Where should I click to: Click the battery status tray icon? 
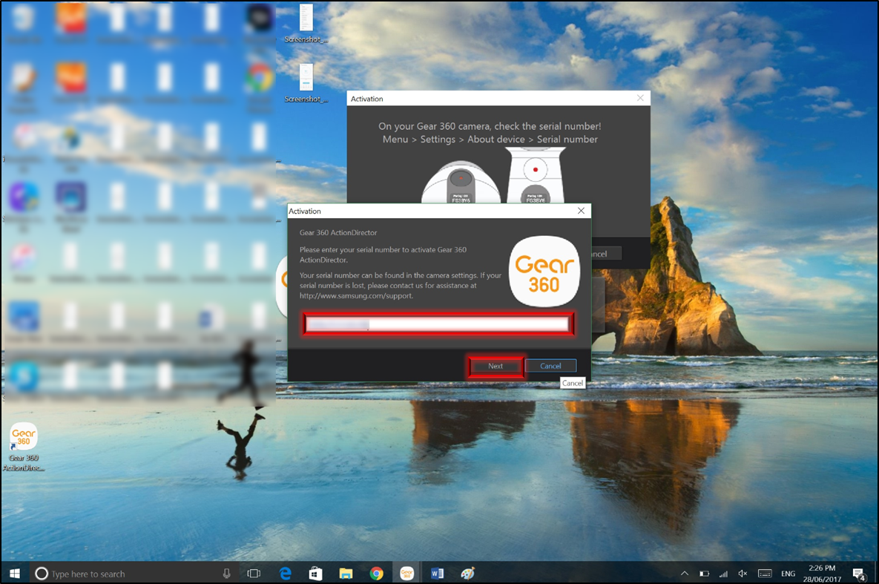click(x=704, y=574)
